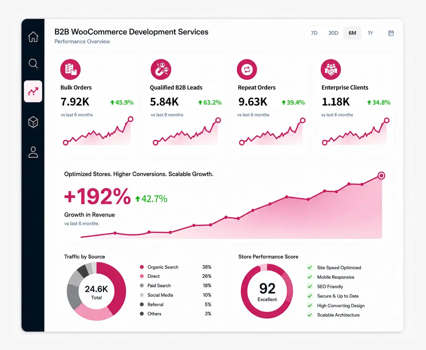Select the 6M time range tab
This screenshot has height=350, width=426.
coord(352,33)
